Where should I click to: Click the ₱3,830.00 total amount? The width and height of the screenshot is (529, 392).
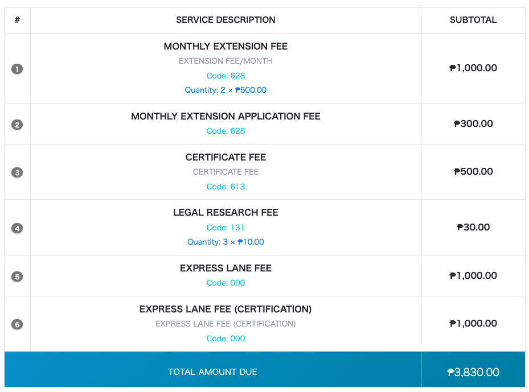[x=473, y=373]
